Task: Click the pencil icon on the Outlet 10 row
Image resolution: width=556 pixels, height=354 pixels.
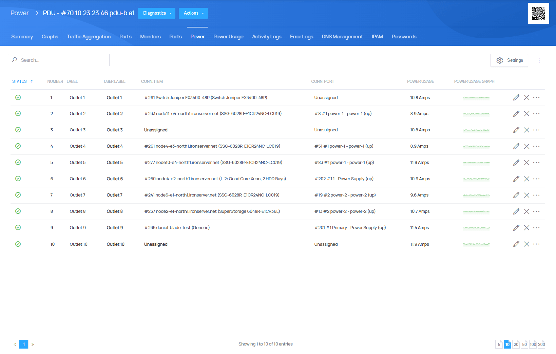Action: 516,244
